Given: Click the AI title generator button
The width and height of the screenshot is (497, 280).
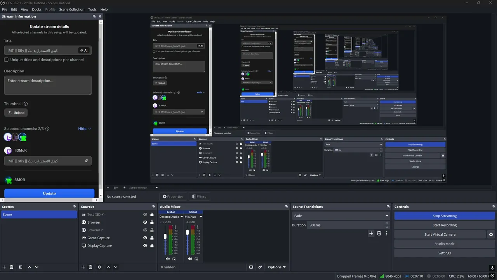Looking at the screenshot, I should click(x=84, y=50).
